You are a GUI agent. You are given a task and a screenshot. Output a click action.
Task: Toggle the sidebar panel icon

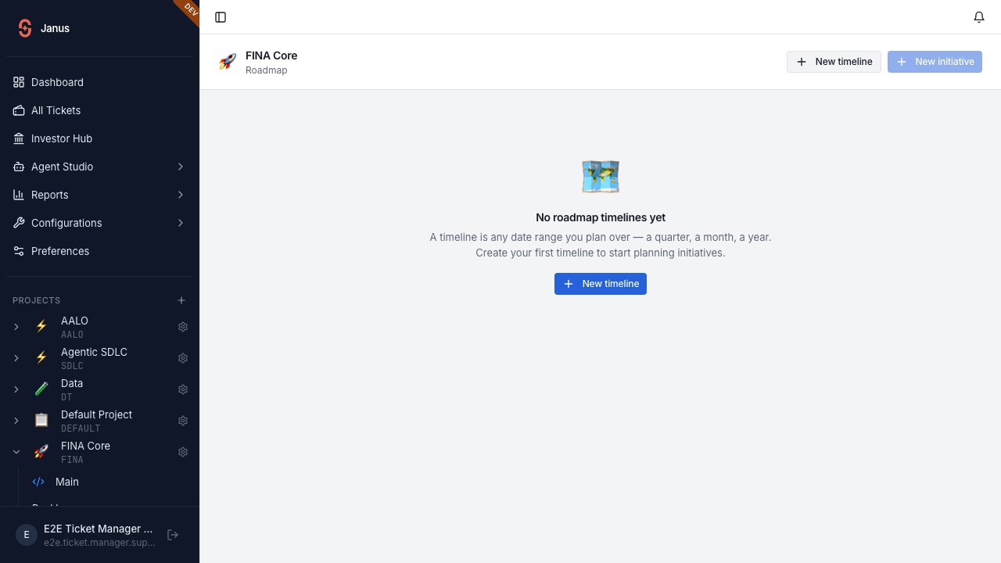click(221, 17)
